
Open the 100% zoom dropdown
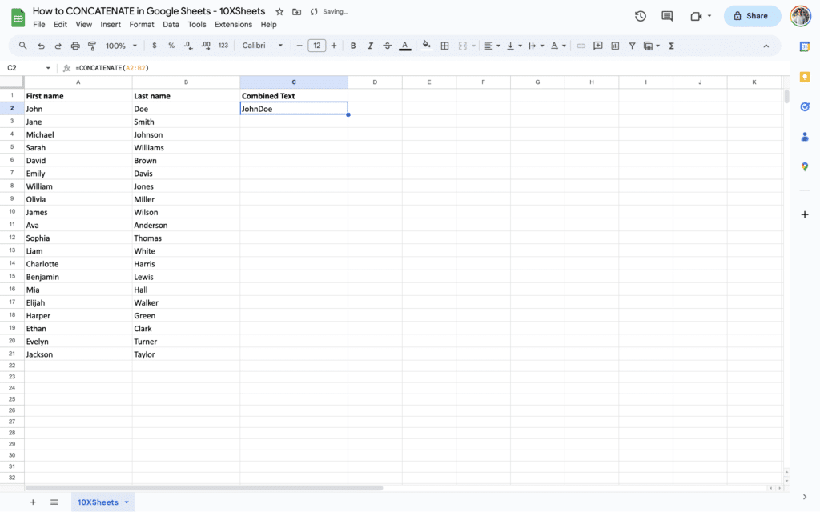click(120, 46)
